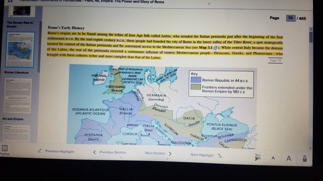This screenshot has width=323, height=181.
Task: Click the HISPANIA label on the map
Action: [93, 135]
